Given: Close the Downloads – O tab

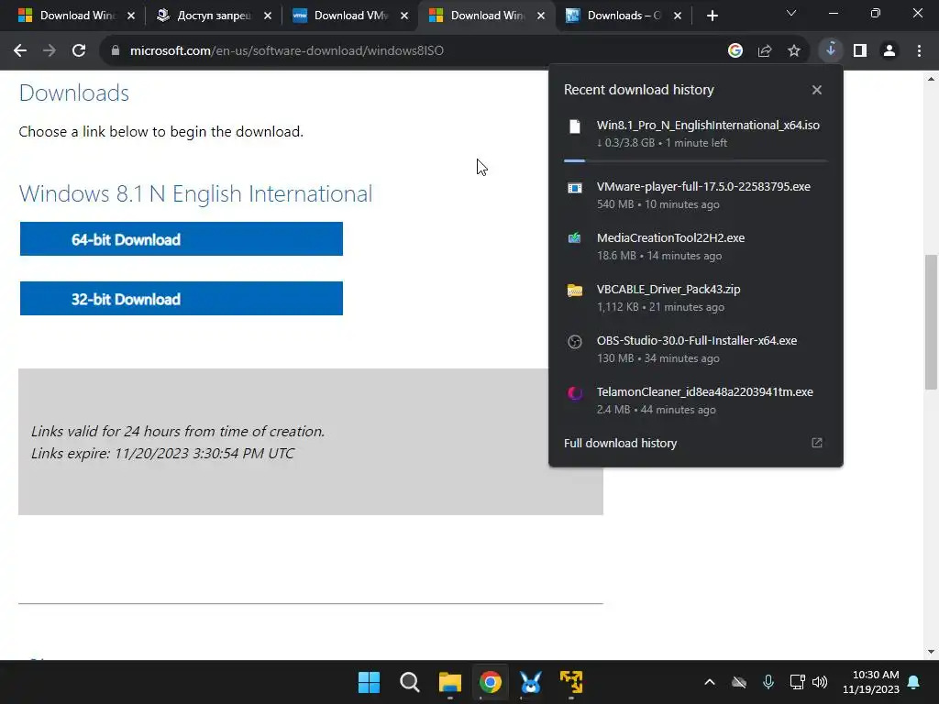Looking at the screenshot, I should (678, 16).
